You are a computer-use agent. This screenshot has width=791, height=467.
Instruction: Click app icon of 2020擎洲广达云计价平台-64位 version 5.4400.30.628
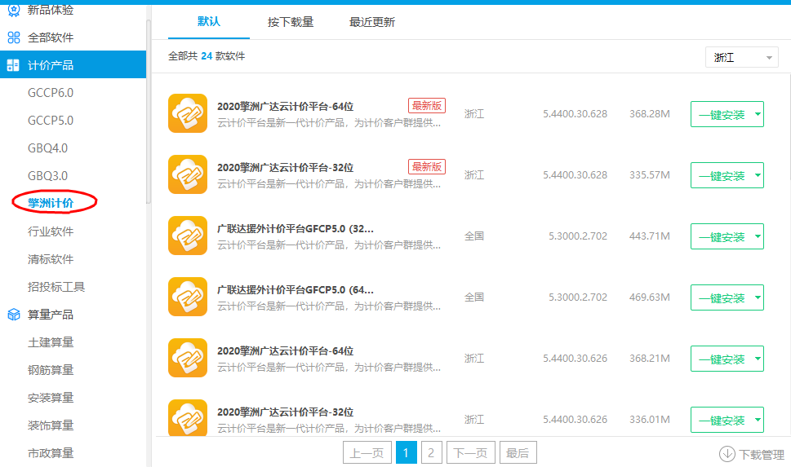(188, 113)
